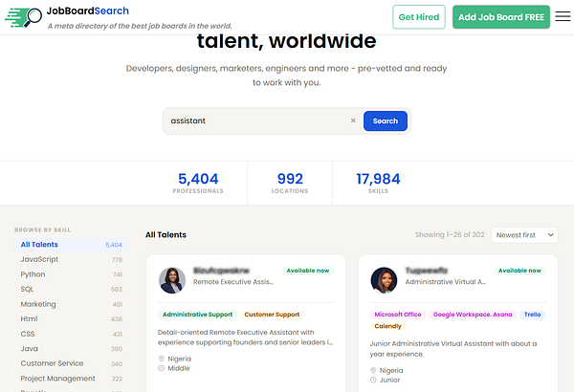Image resolution: width=574 pixels, height=392 pixels.
Task: Click Available now badge on first card
Action: [x=308, y=271]
